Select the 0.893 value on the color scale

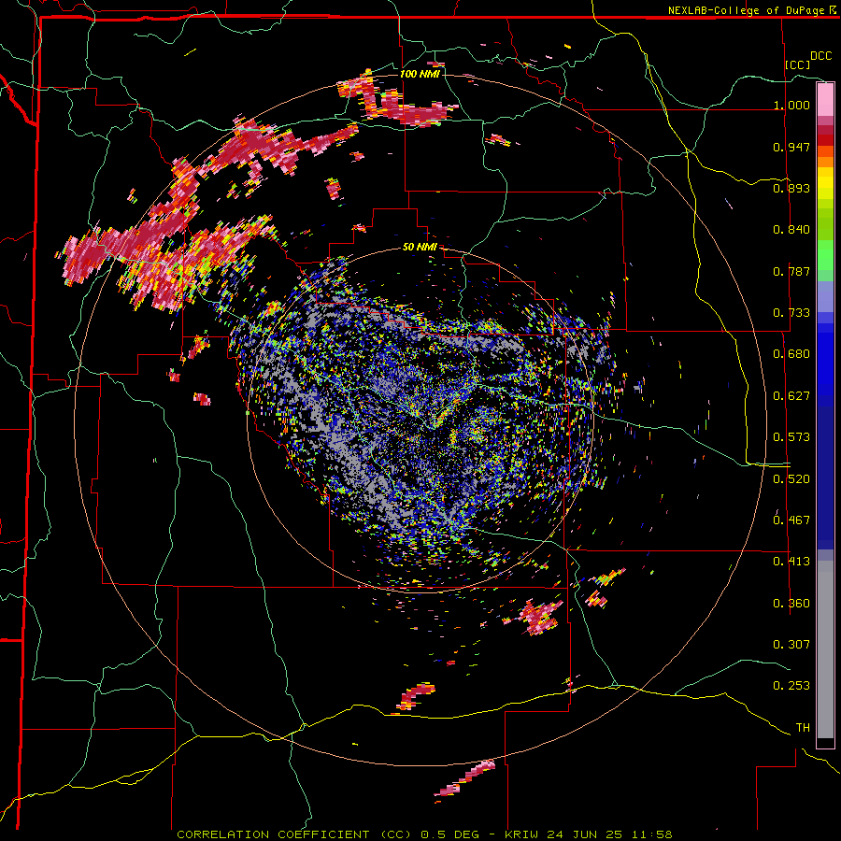pyautogui.click(x=791, y=188)
